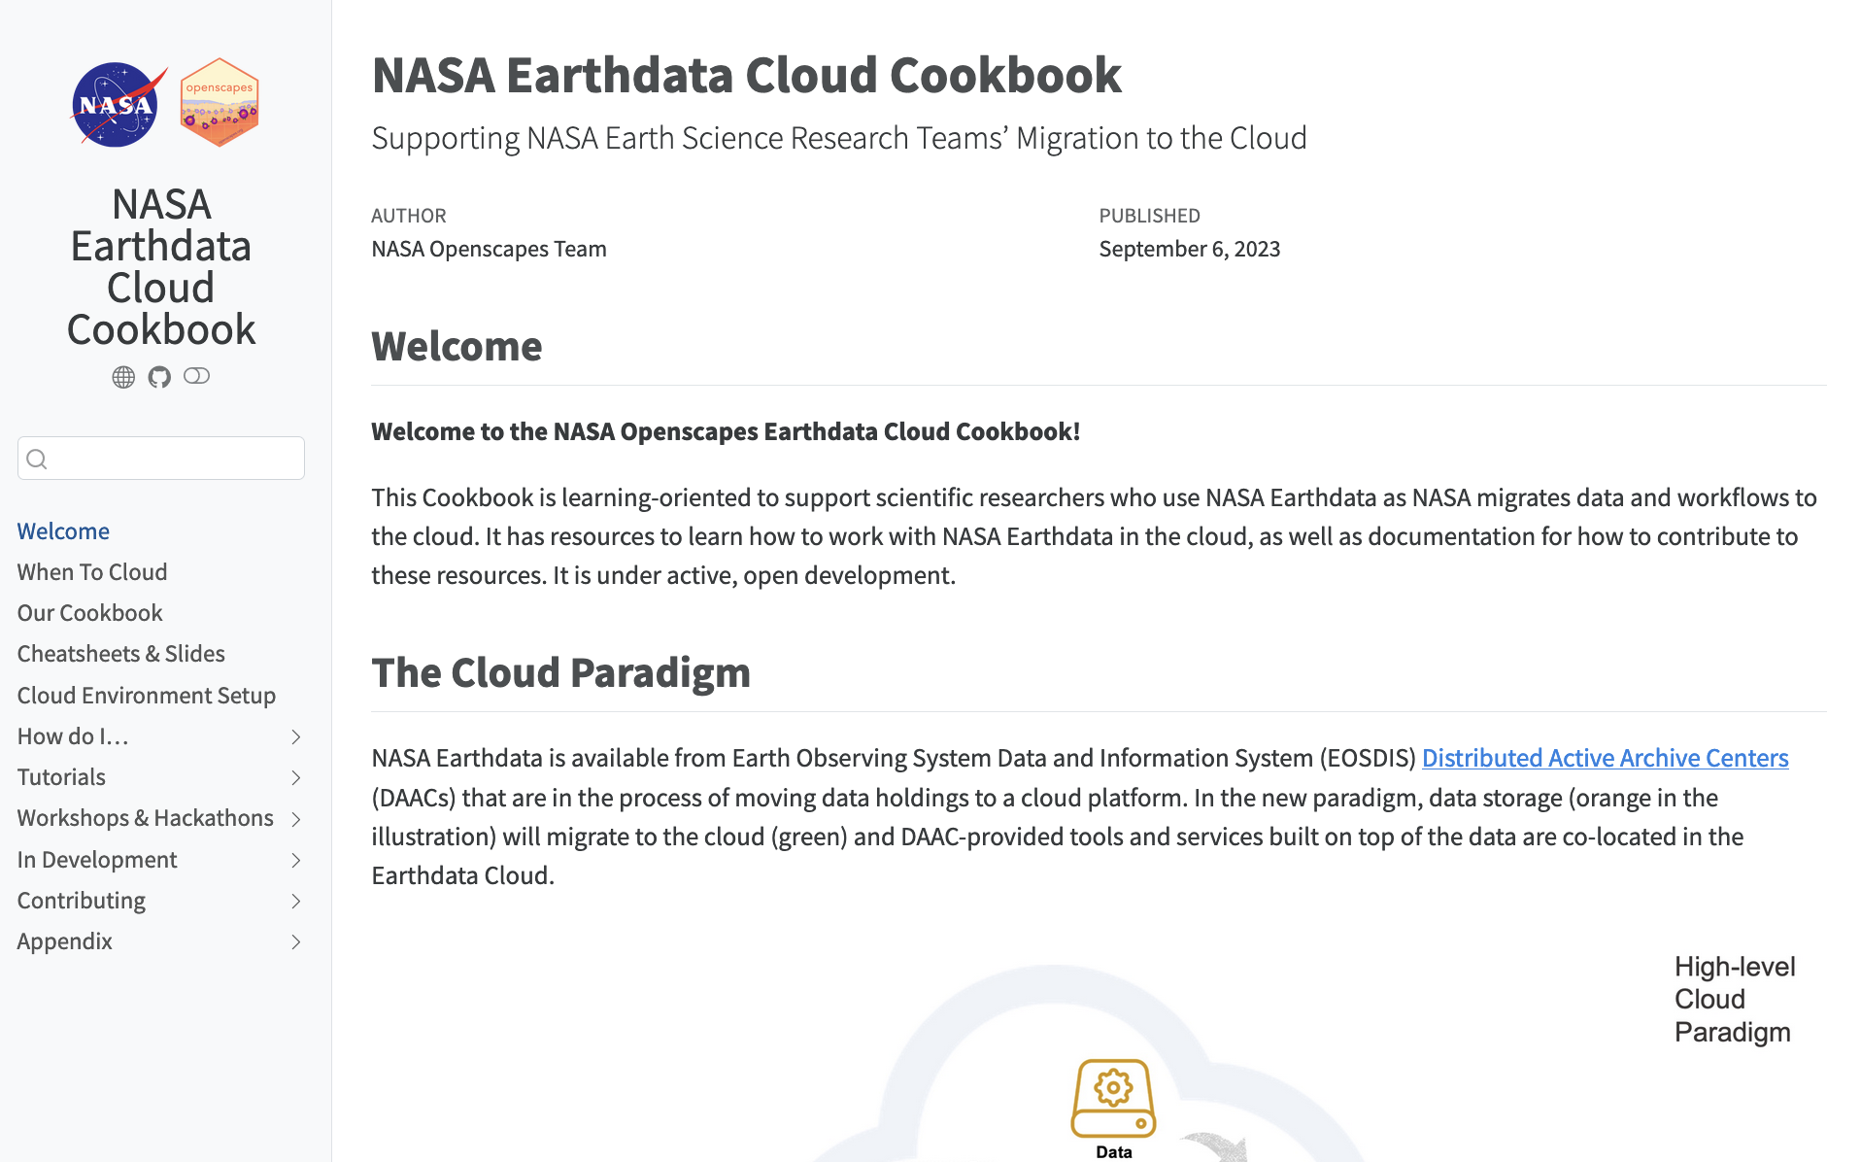Open the Our Cookbook link

click(x=88, y=612)
